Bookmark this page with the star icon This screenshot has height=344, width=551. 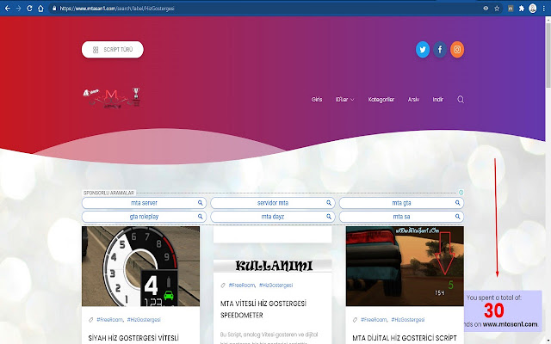[x=497, y=9]
